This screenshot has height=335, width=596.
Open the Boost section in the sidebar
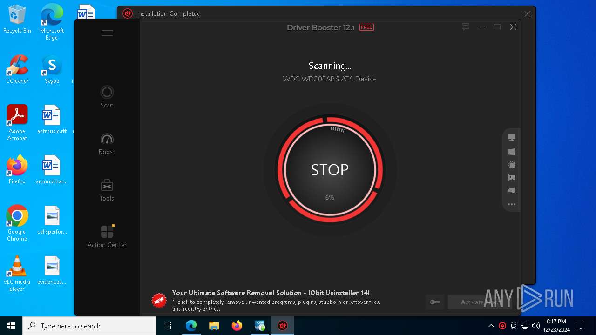(x=107, y=144)
